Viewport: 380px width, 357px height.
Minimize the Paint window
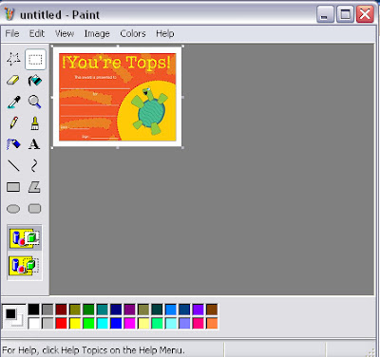(x=325, y=14)
